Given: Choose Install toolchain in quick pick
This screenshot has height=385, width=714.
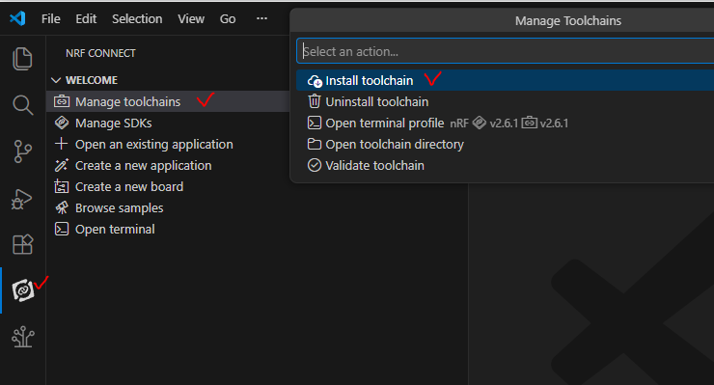Looking at the screenshot, I should 505,80.
